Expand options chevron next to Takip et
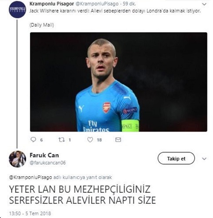 204,159
